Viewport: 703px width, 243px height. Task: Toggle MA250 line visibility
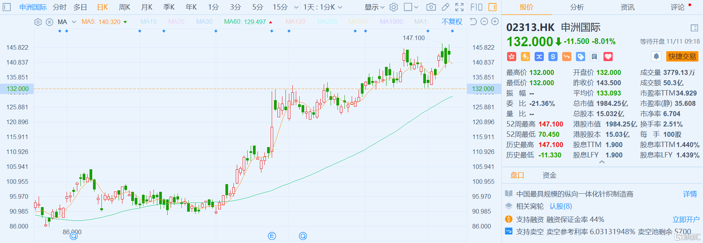coord(327,22)
